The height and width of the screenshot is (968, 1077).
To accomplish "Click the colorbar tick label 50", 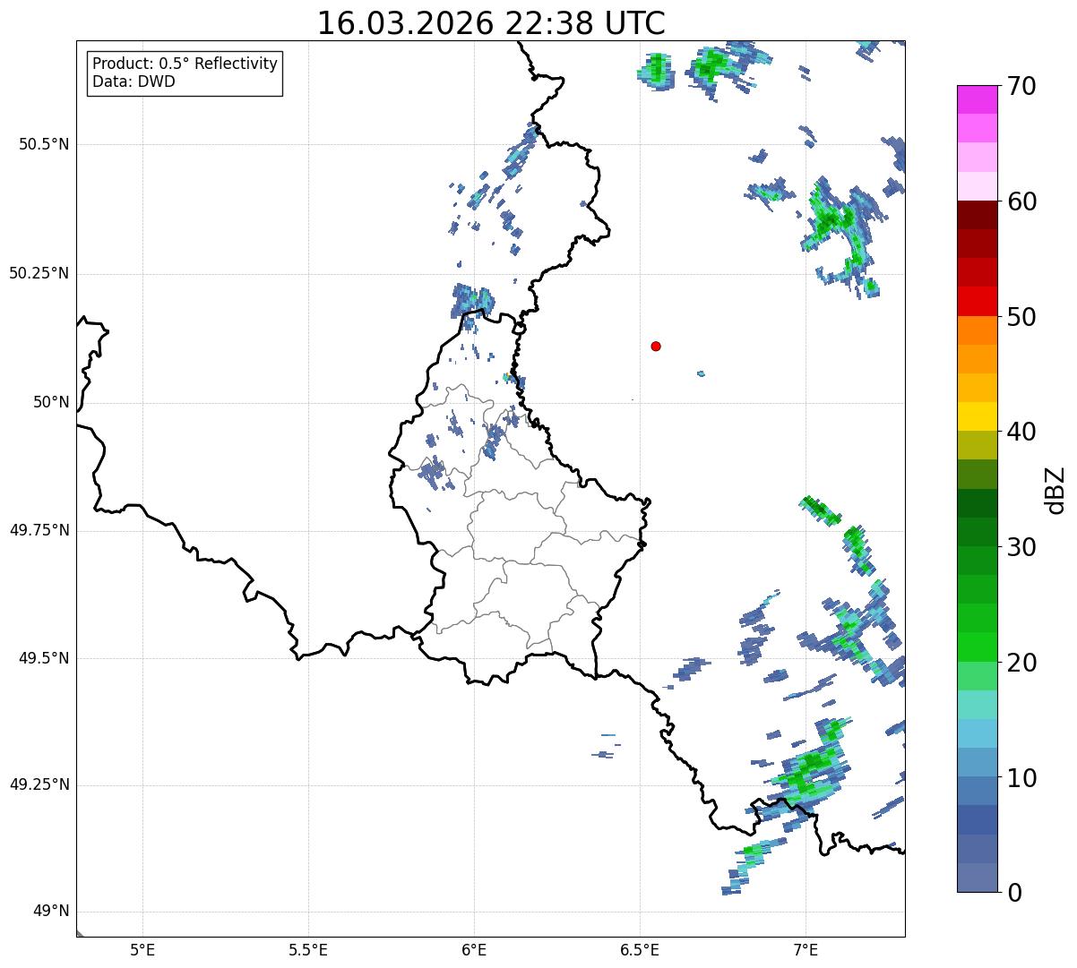I will (x=1021, y=317).
